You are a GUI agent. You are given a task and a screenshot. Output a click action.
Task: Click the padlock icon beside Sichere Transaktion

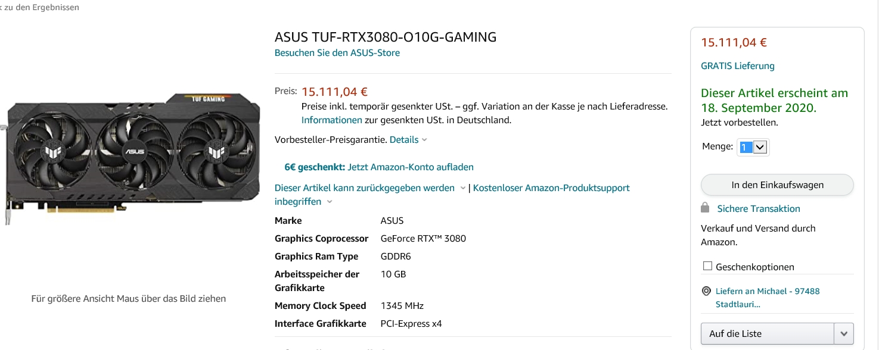(x=706, y=208)
